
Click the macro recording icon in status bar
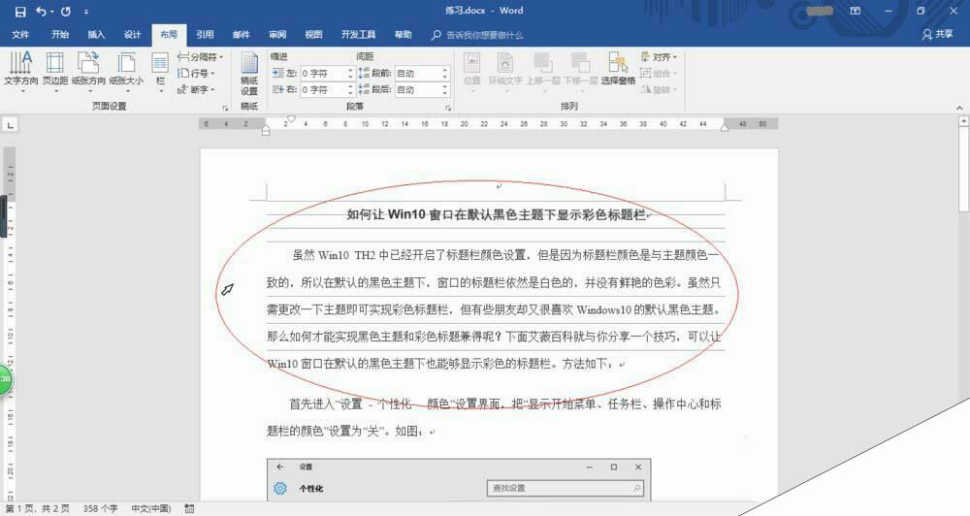(189, 508)
